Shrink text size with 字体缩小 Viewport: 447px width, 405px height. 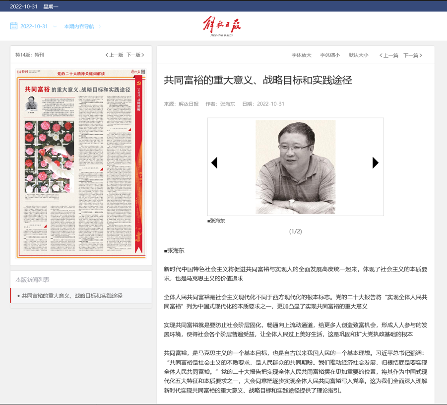coord(330,55)
